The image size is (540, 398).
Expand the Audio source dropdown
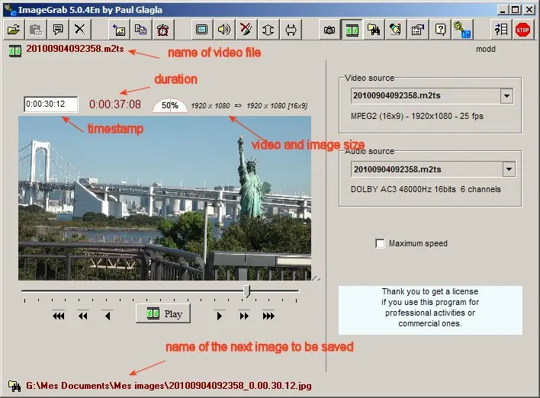click(x=509, y=169)
